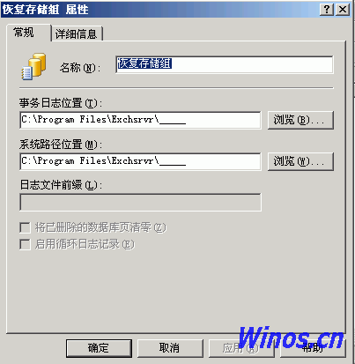Click the 系统路径位置 path text field
This screenshot has height=364, width=355.
click(x=140, y=161)
